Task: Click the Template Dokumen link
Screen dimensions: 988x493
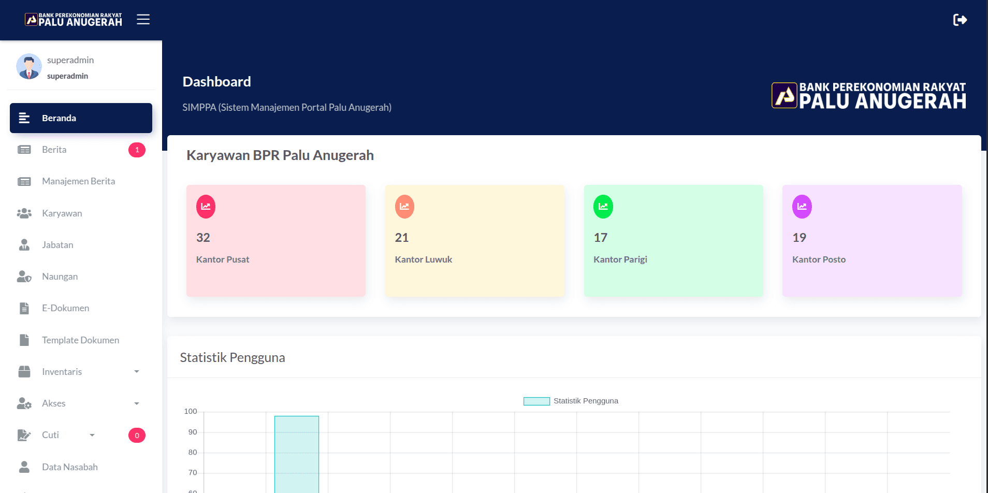Action: pos(80,340)
